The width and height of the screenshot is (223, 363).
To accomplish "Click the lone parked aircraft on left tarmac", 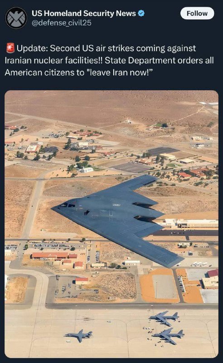I will [79, 335].
